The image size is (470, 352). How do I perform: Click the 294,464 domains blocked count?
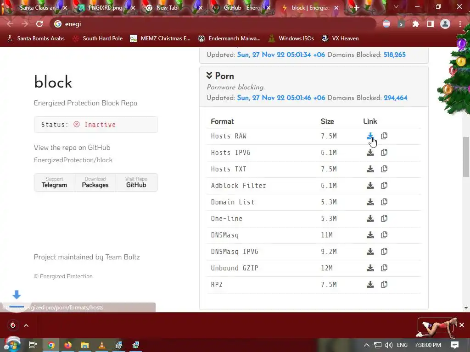click(x=395, y=98)
